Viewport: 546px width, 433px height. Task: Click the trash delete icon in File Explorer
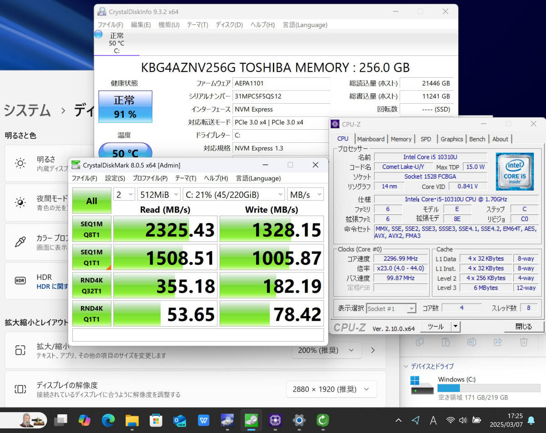(524, 342)
